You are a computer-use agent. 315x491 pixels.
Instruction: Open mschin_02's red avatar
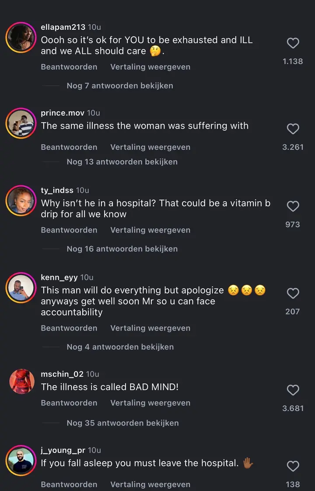click(21, 381)
